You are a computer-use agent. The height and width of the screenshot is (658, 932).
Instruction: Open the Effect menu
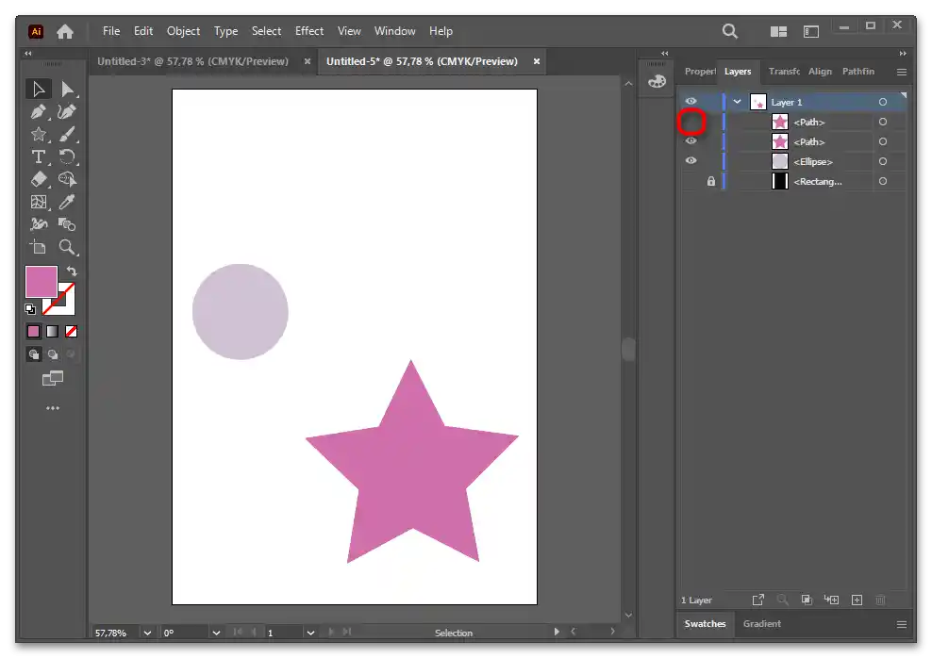pos(308,31)
